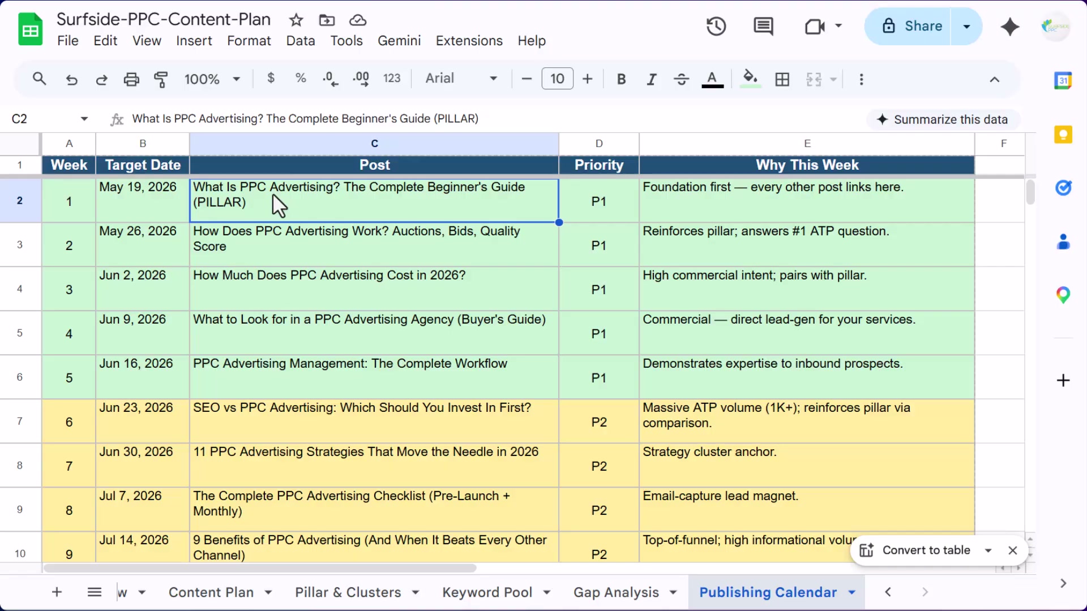Open the Share options dropdown arrow
Screen dimensions: 1087x611
click(x=966, y=26)
